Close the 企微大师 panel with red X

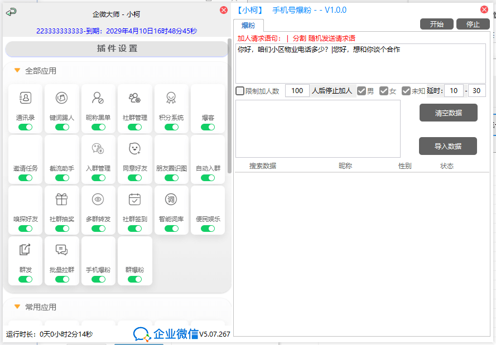pyautogui.click(x=224, y=10)
